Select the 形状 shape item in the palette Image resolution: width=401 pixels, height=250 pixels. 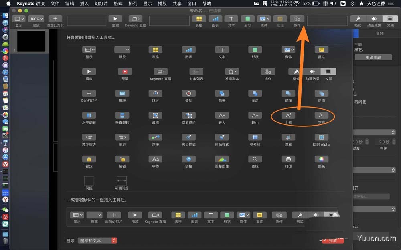point(255,50)
